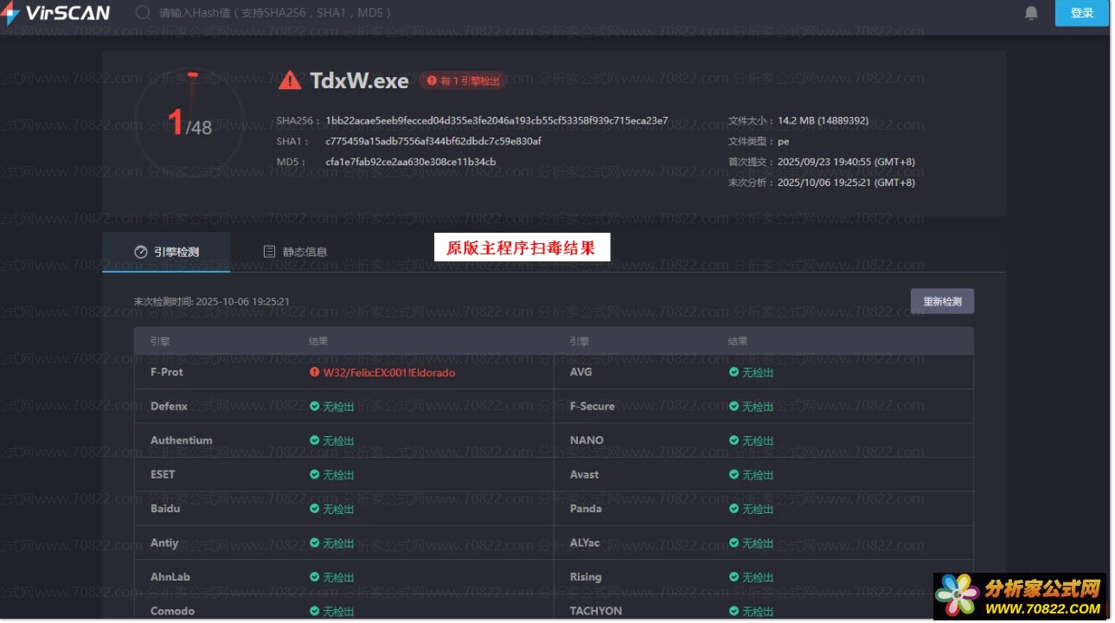Image resolution: width=1115 pixels, height=623 pixels.
Task: Click the AVG engine name
Action: point(580,372)
